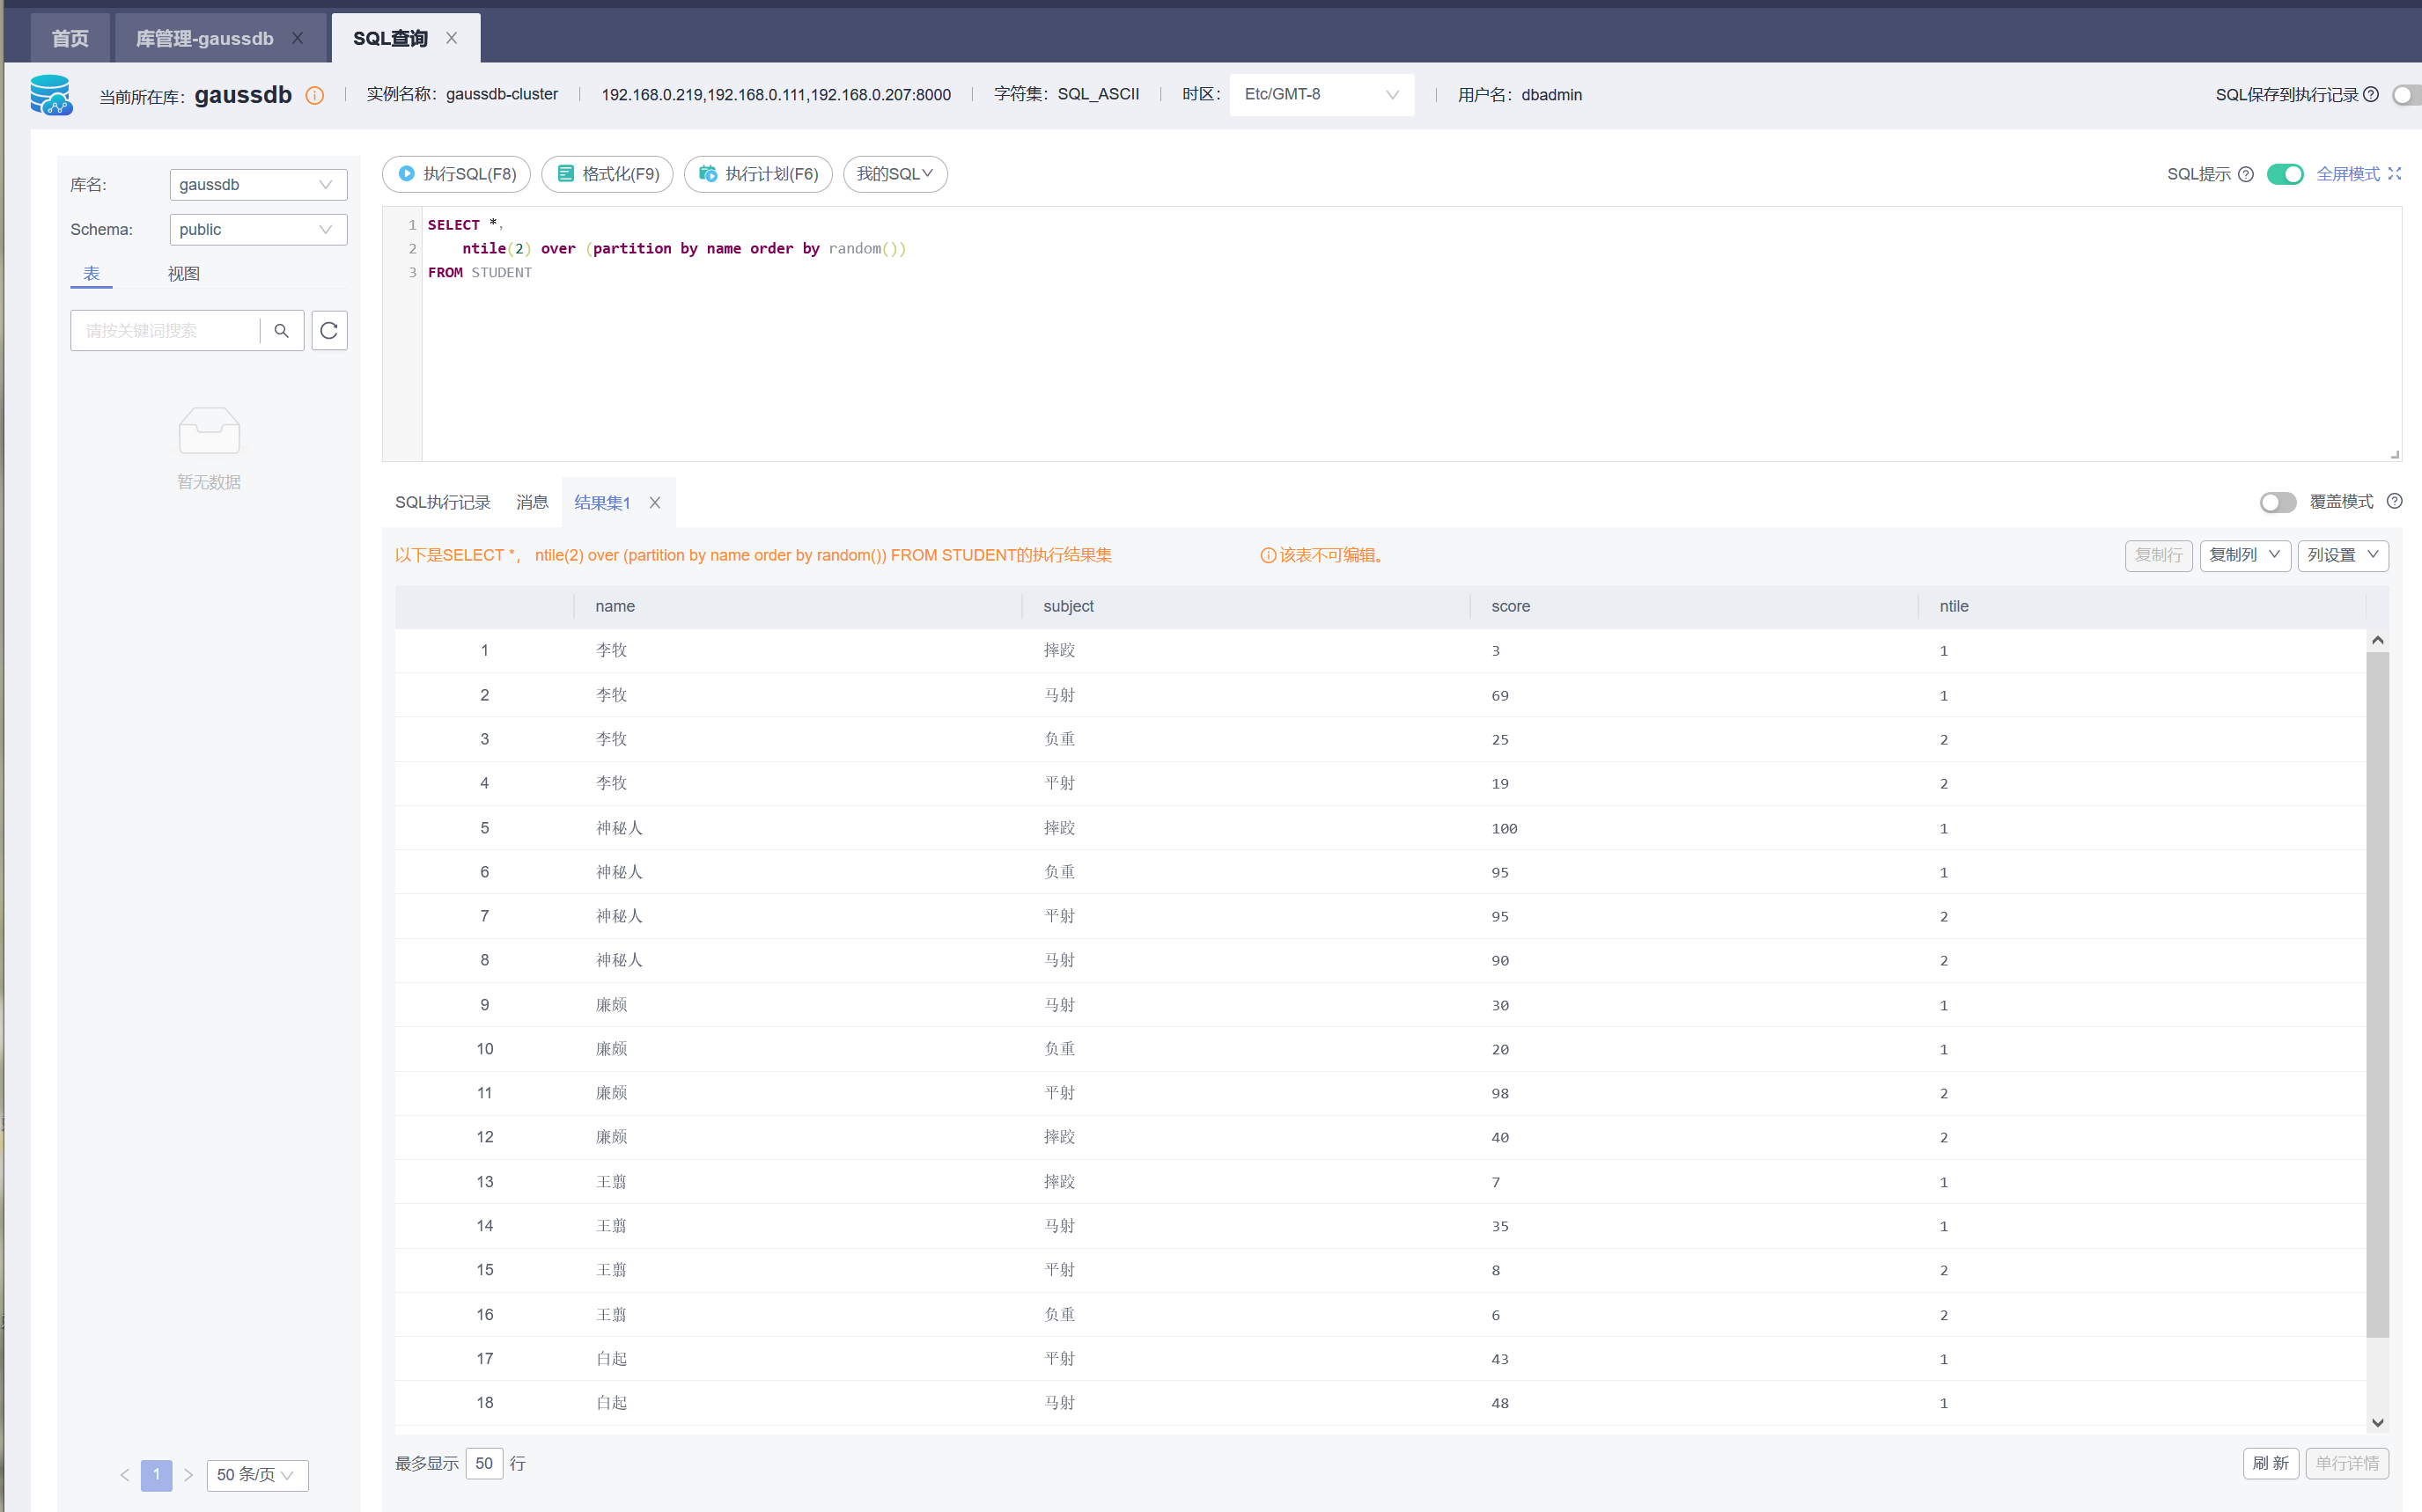Close the 结果集1 result tab
The width and height of the screenshot is (2422, 1512).
click(654, 503)
